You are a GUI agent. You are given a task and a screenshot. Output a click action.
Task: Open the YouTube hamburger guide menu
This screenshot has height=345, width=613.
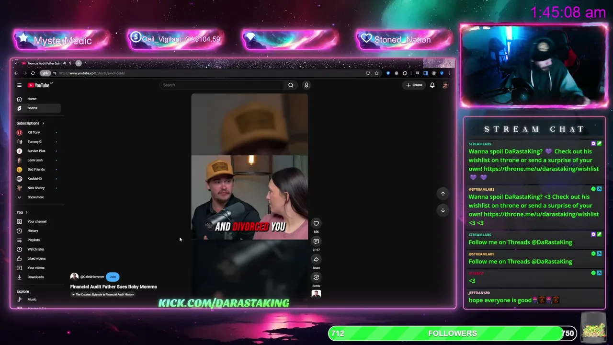(x=19, y=85)
